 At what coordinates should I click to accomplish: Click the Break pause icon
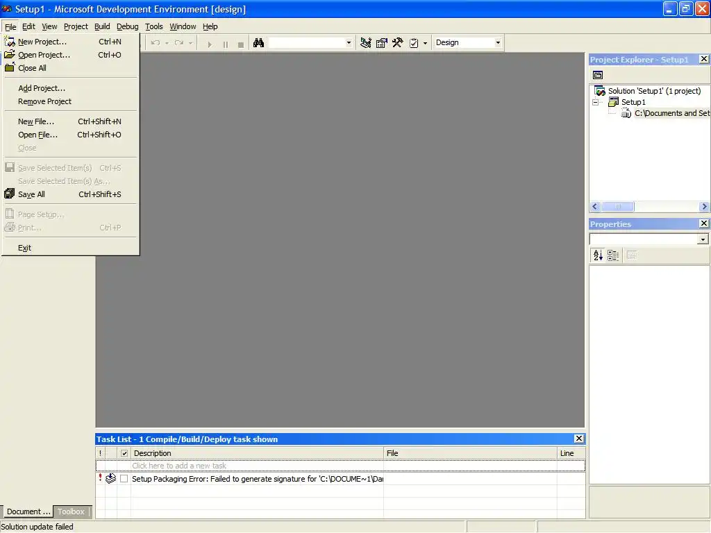(x=226, y=44)
